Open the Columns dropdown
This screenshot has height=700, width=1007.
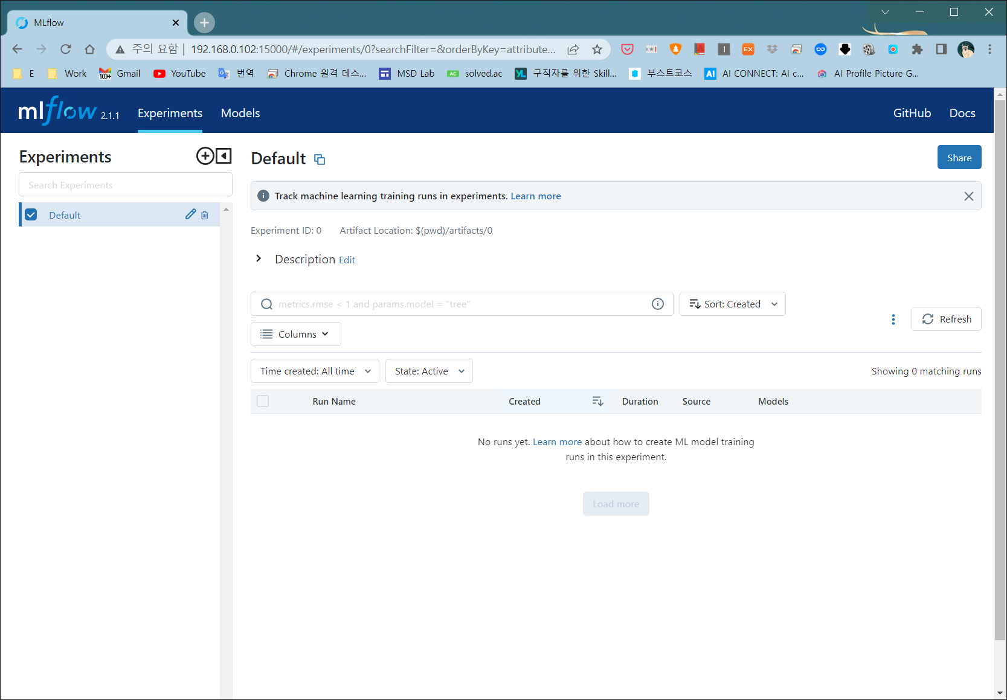[x=295, y=334]
